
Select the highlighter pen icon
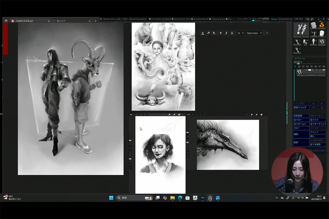tap(208, 33)
